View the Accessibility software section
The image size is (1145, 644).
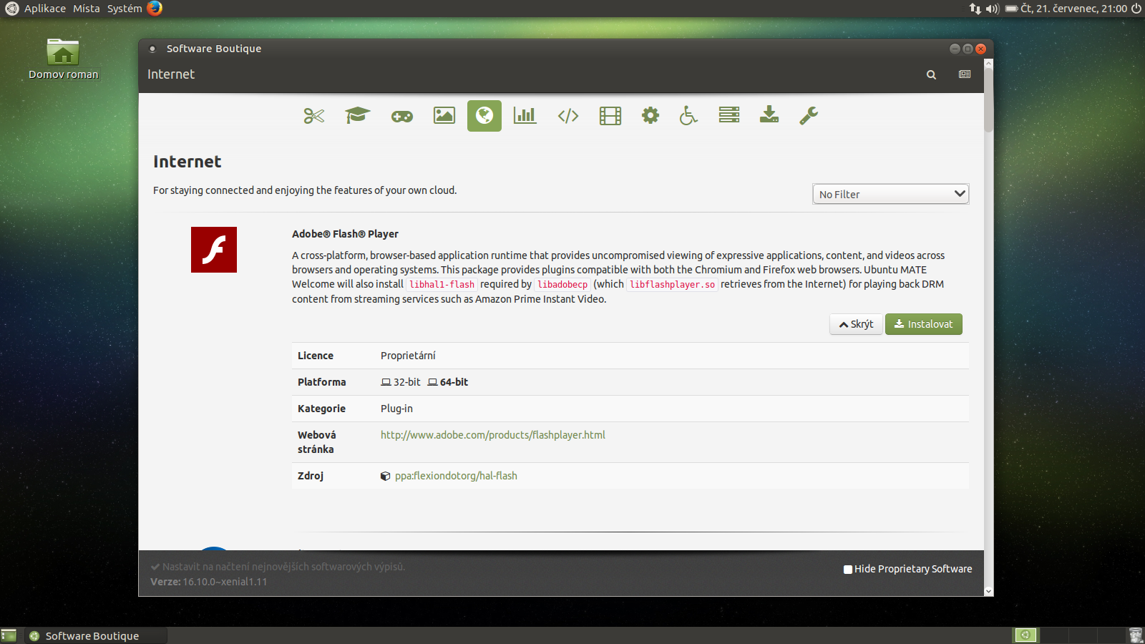click(x=687, y=115)
